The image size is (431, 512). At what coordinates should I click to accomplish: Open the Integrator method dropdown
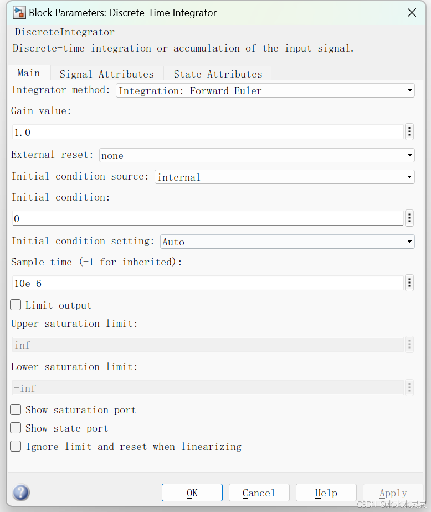[x=265, y=90]
